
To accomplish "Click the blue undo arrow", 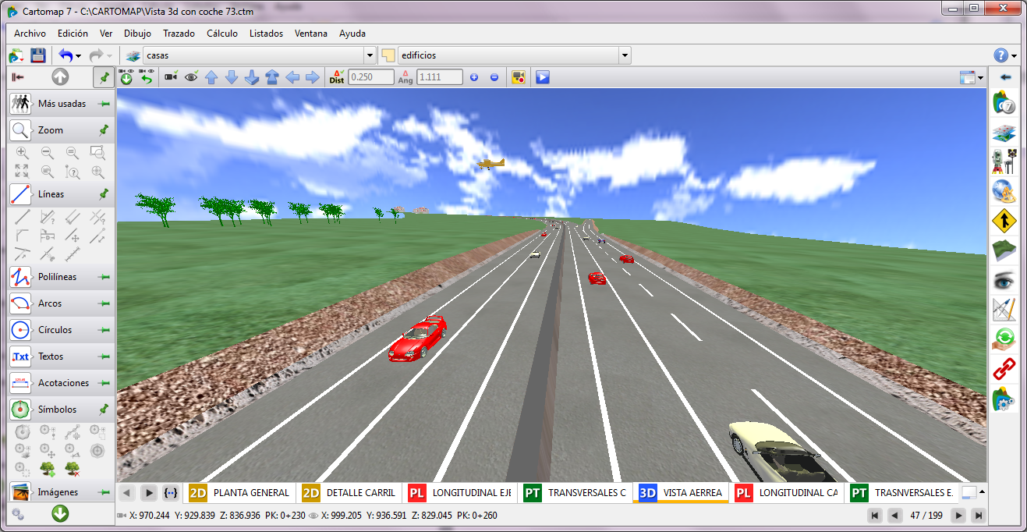I will coord(66,55).
